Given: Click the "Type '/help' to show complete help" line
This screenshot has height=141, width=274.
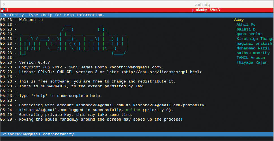Looking at the screenshot, I should 61,96.
